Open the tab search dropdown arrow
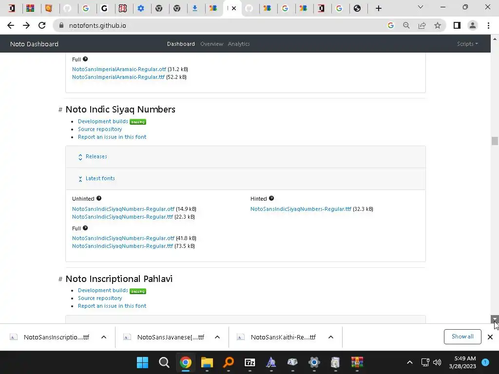This screenshot has width=499, height=374. [x=421, y=7]
